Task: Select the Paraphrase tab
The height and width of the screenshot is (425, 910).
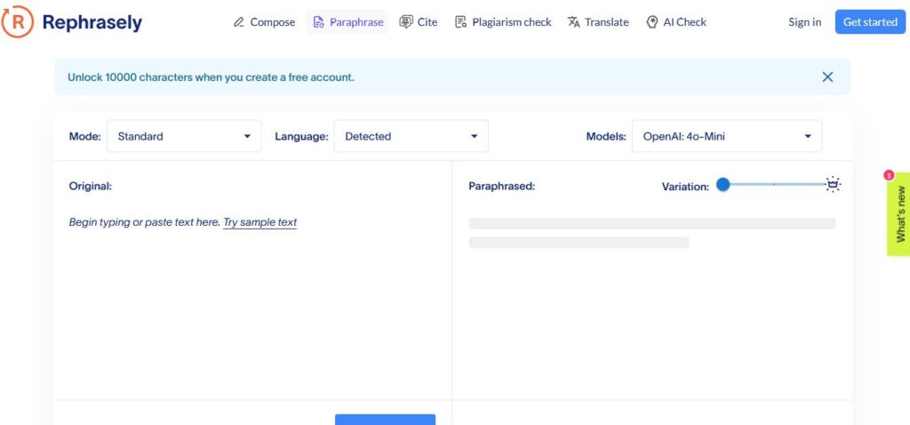Action: [x=347, y=22]
